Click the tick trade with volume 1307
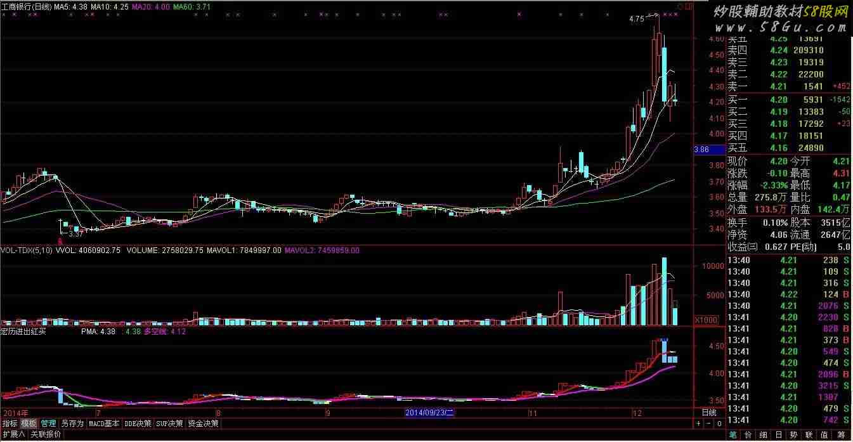853x442 pixels. (x=789, y=397)
